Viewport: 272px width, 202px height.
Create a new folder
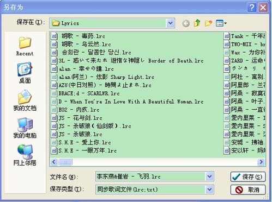(208, 23)
